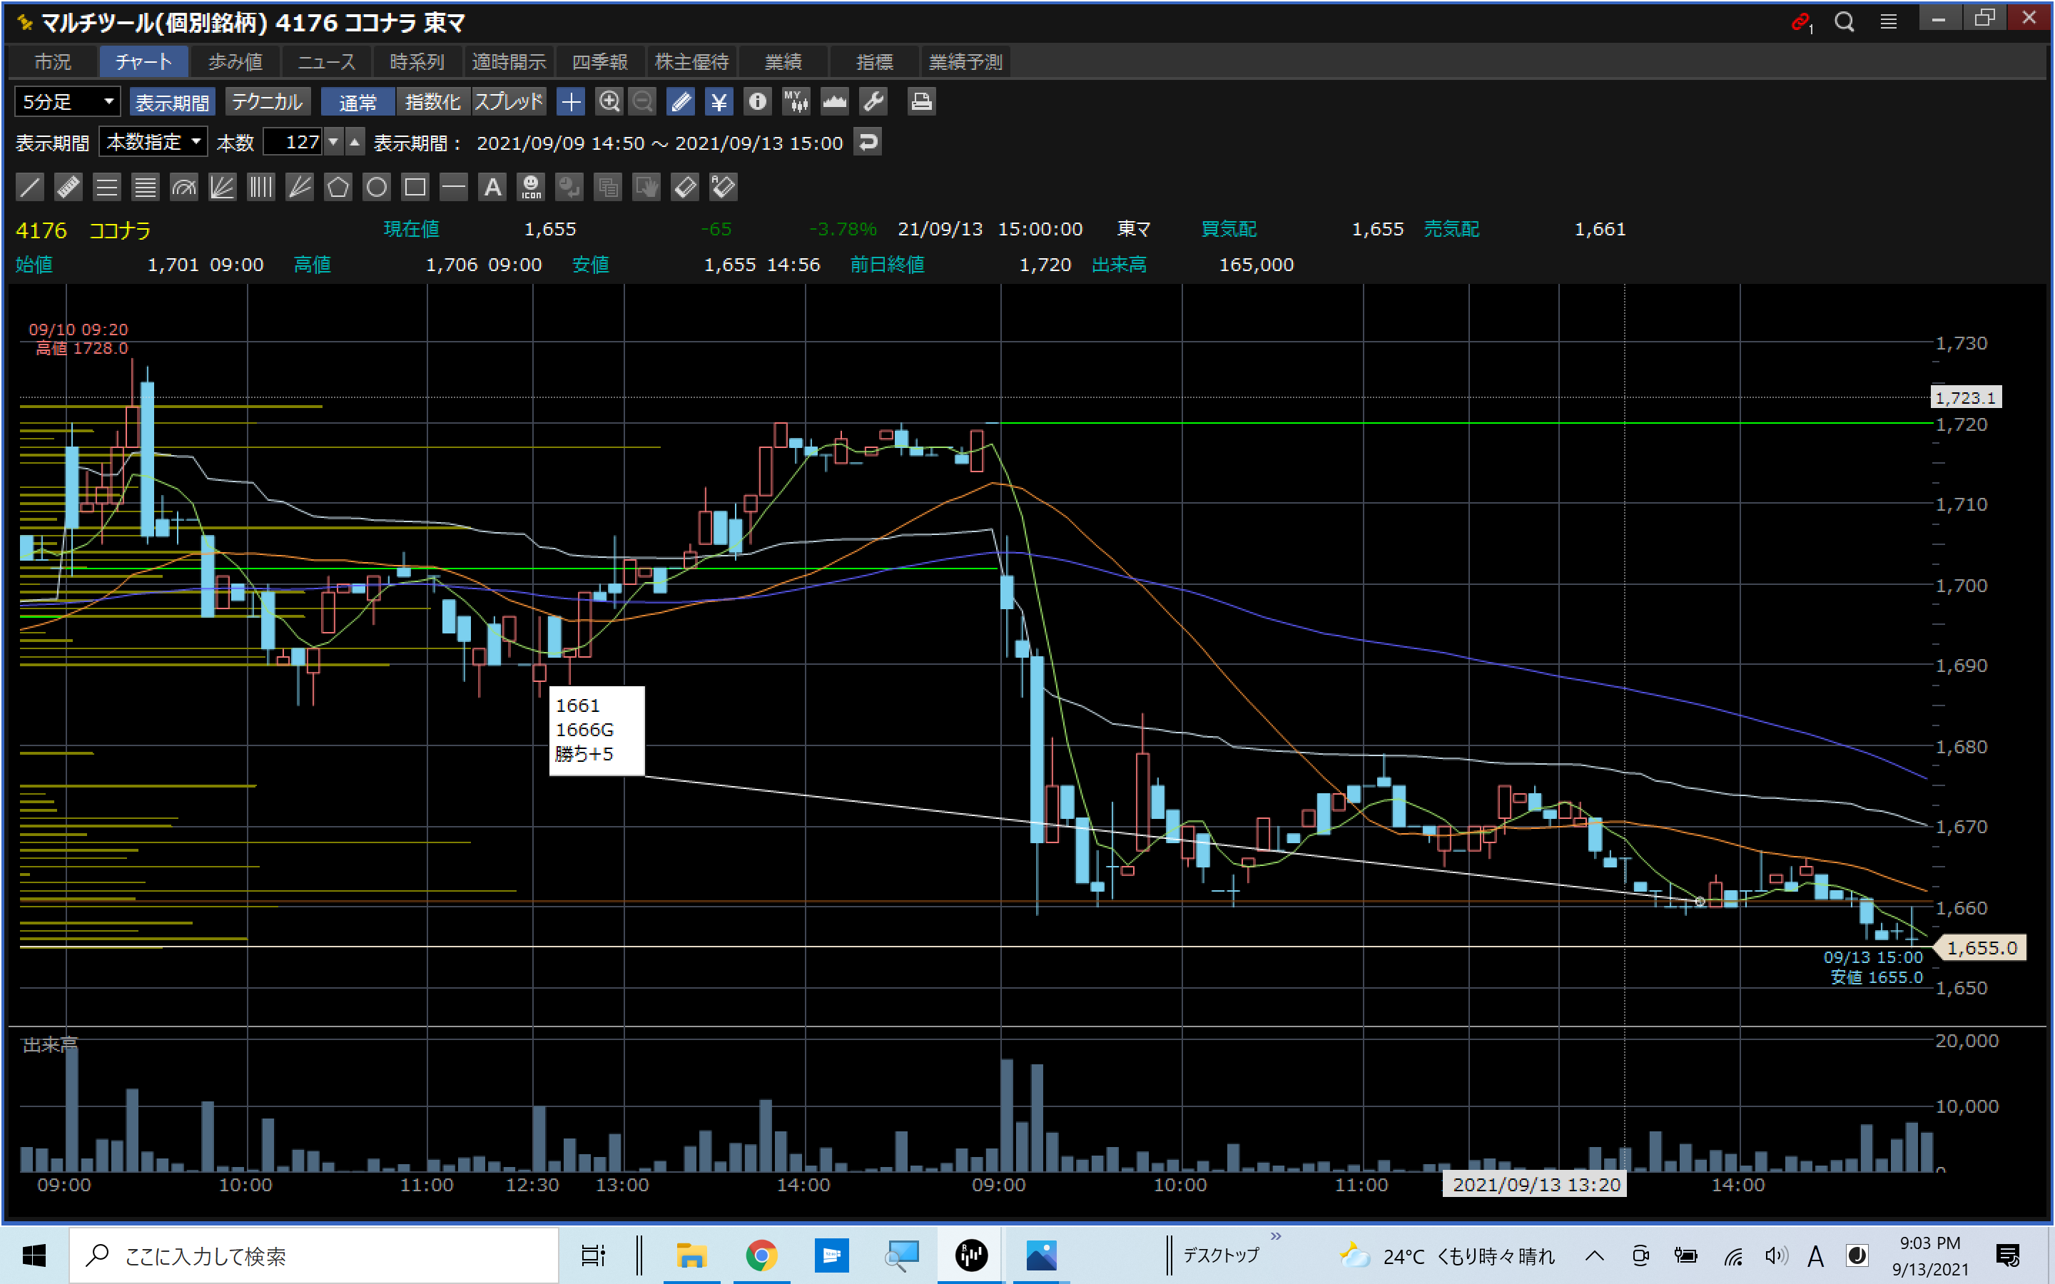Click the 本数 127 input field
2055x1284 pixels.
(293, 142)
